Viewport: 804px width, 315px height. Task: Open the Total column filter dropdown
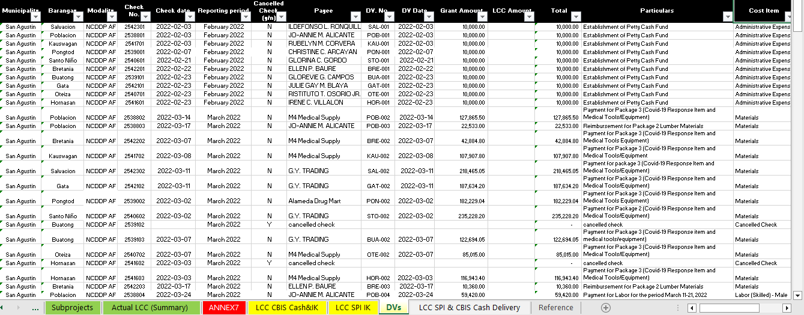[x=576, y=17]
